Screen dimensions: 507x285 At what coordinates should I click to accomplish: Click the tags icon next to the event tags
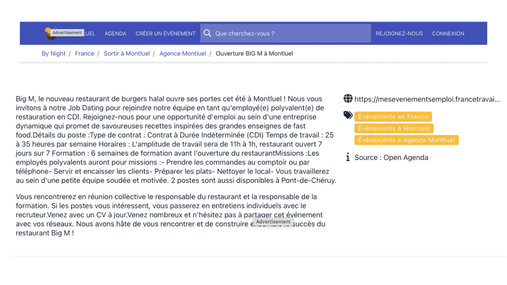[x=348, y=115]
